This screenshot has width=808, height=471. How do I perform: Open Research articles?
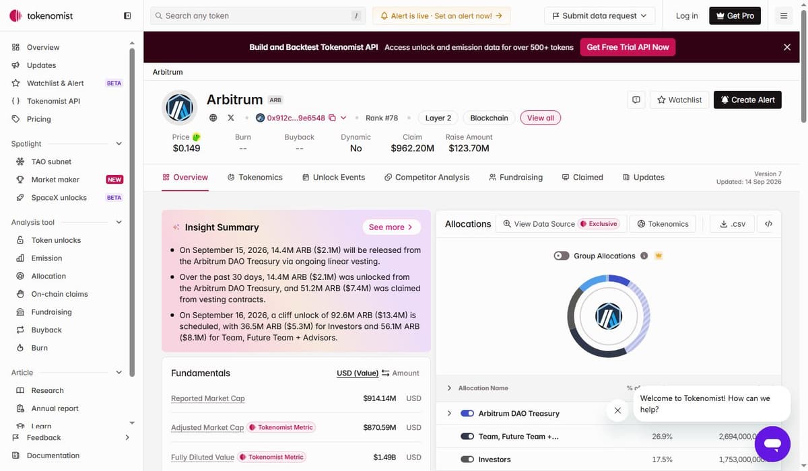coord(47,390)
